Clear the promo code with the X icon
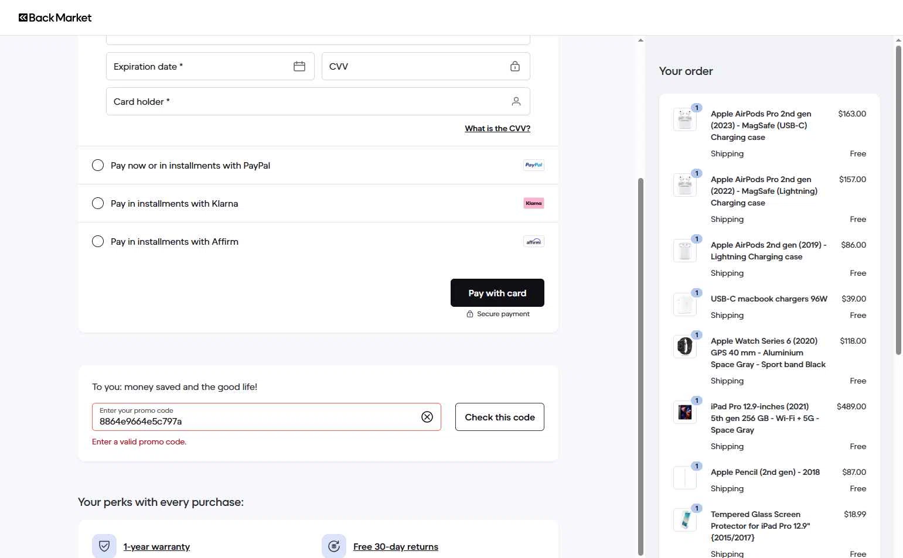The image size is (903, 558). 427,417
